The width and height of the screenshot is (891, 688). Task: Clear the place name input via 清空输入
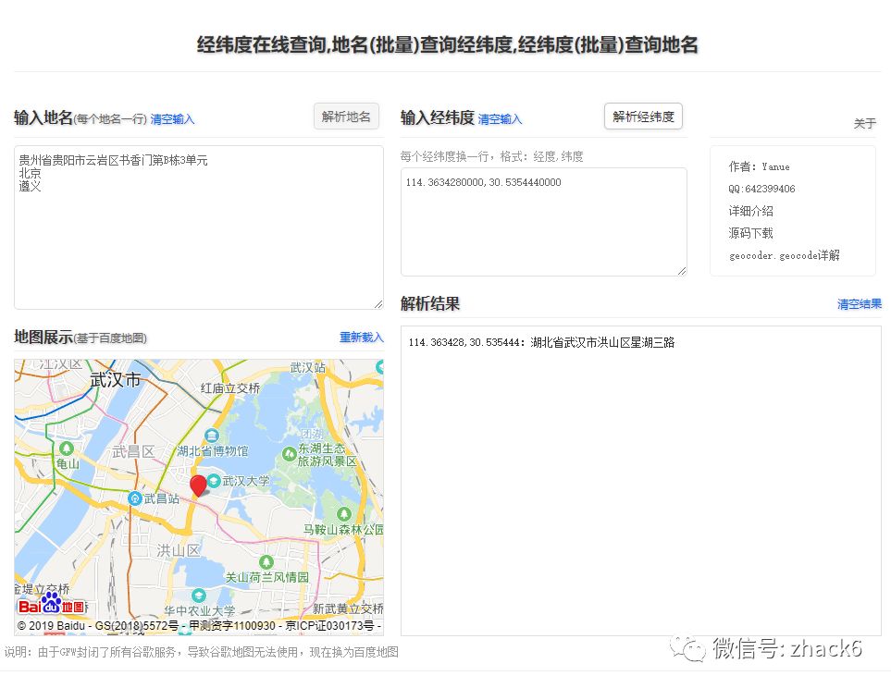tap(172, 119)
